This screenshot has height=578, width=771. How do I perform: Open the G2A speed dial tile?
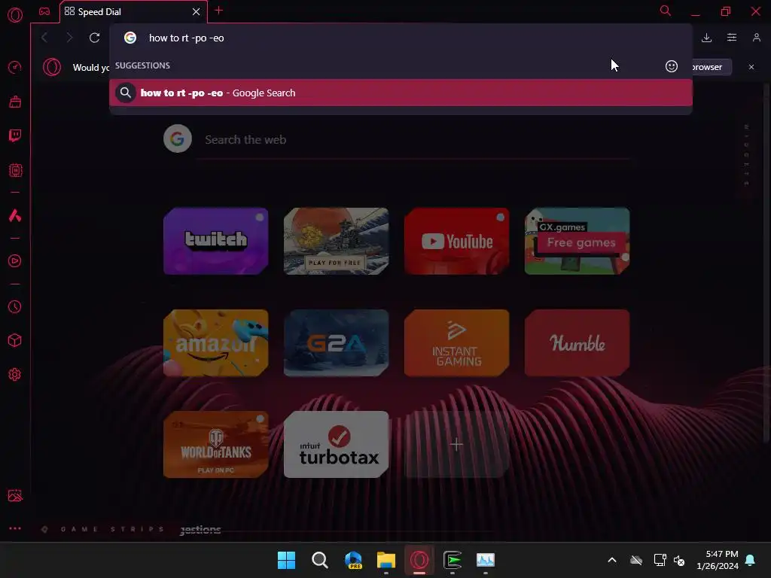tap(337, 342)
